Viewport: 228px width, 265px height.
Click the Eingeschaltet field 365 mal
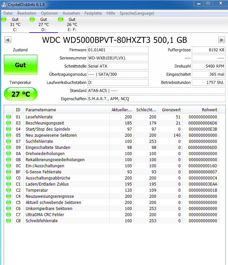(x=209, y=74)
